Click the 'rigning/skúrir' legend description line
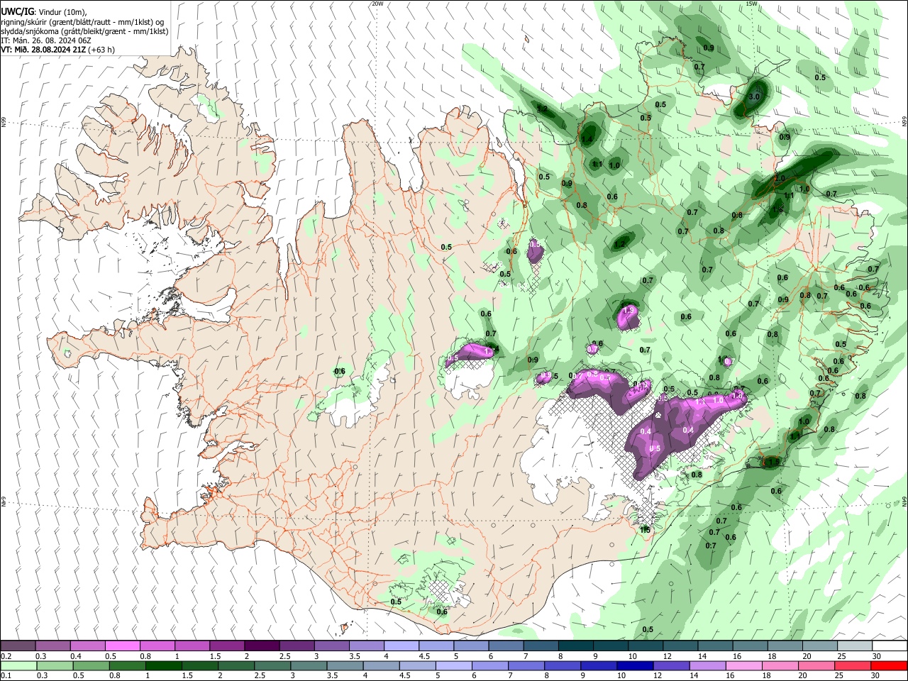The width and height of the screenshot is (908, 681). click(x=82, y=22)
